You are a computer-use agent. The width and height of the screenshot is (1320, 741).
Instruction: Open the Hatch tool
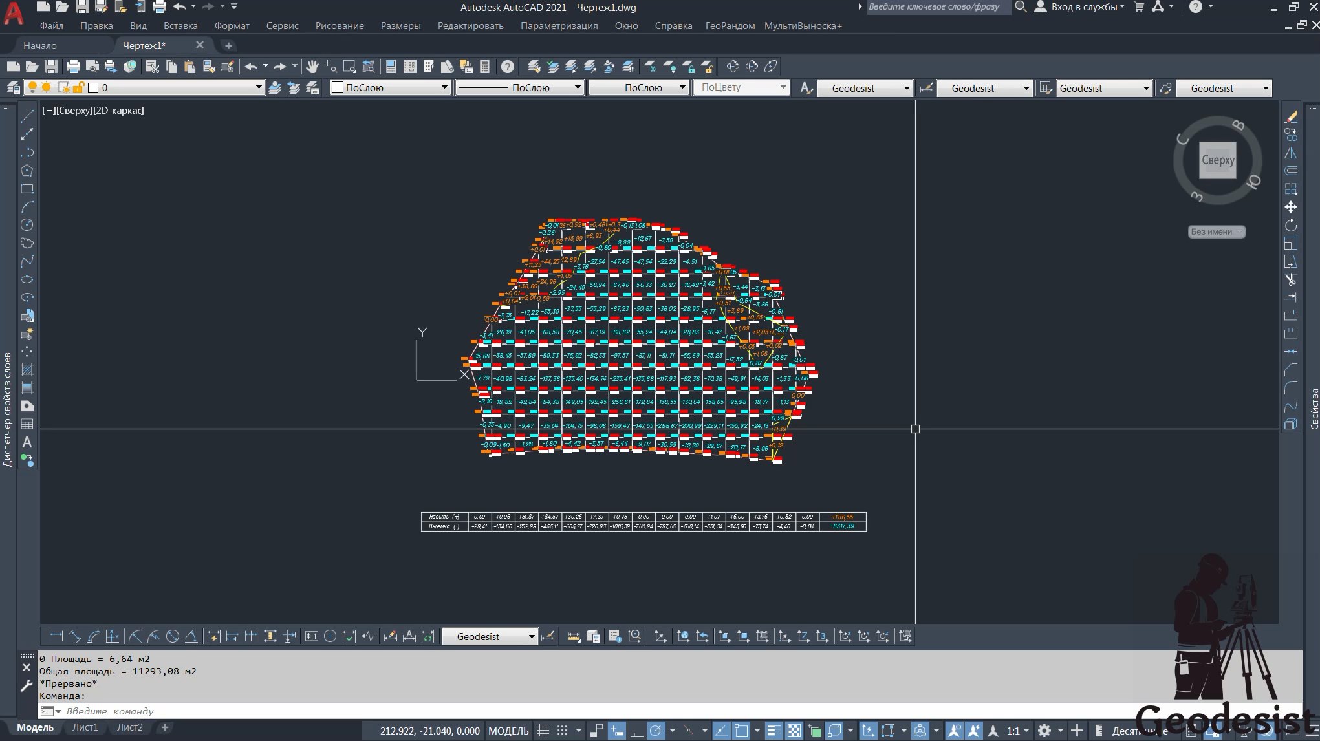click(27, 369)
